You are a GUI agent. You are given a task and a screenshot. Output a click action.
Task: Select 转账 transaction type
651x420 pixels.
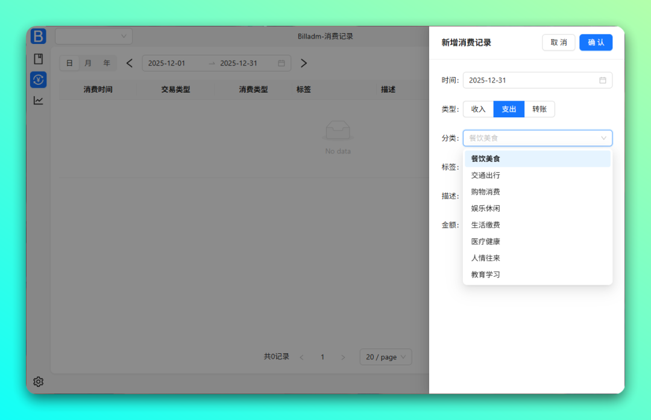click(x=539, y=109)
